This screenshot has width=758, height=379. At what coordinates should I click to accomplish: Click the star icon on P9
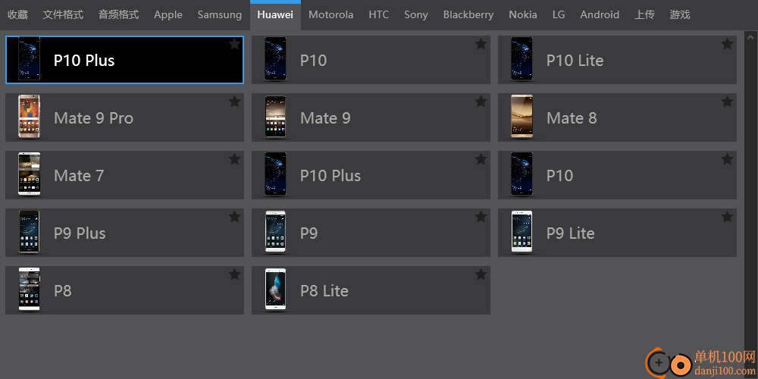click(x=481, y=217)
